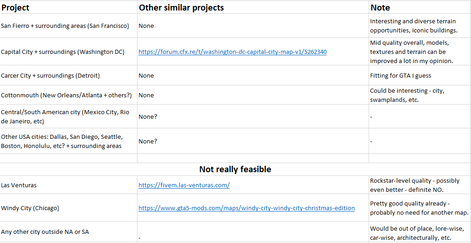Open the fivem.las-venturas.com link
The width and height of the screenshot is (471, 243).
coord(184,185)
